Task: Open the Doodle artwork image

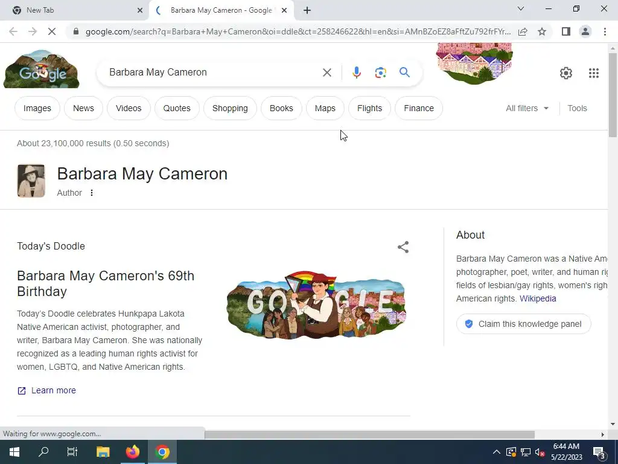Action: (x=316, y=304)
